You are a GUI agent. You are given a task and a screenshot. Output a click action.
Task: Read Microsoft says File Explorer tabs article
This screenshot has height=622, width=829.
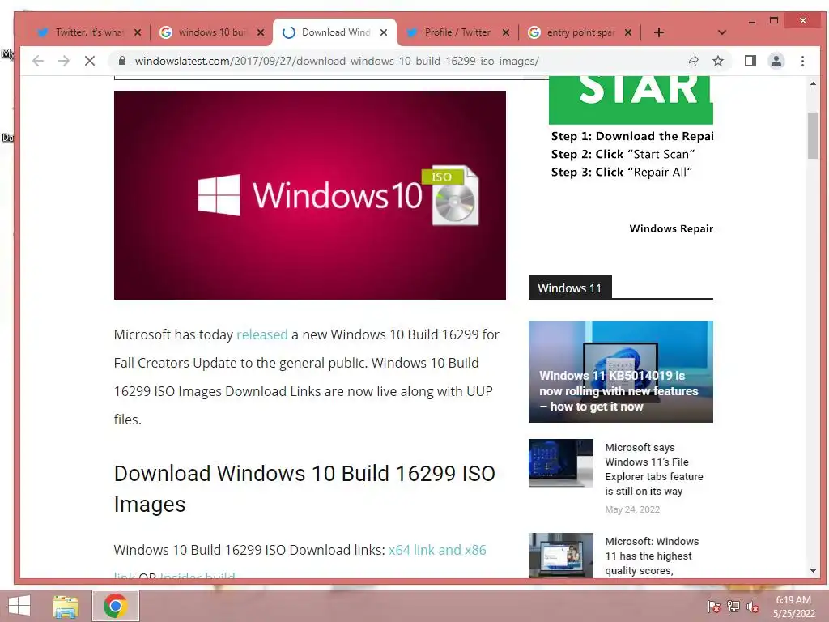[x=654, y=469]
